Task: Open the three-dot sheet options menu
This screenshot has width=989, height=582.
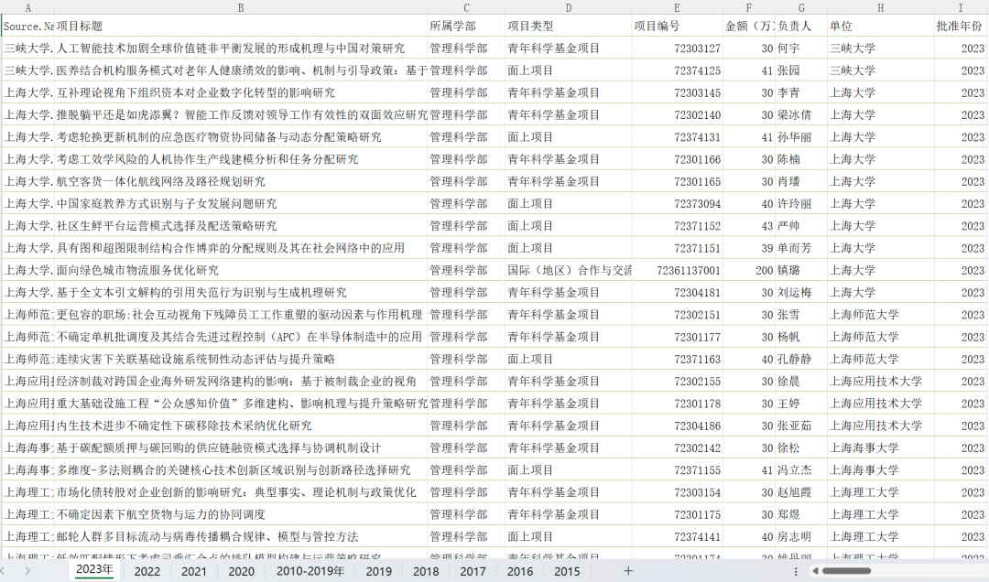Action: [x=796, y=571]
